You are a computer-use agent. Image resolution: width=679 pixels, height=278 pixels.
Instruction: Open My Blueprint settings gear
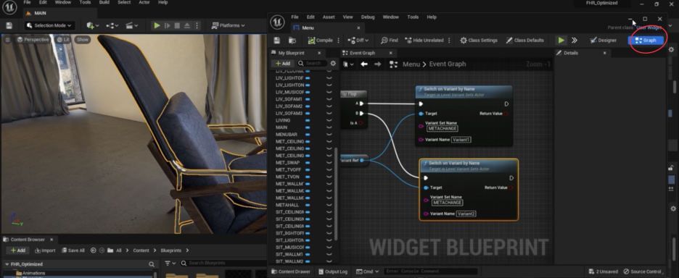click(333, 63)
